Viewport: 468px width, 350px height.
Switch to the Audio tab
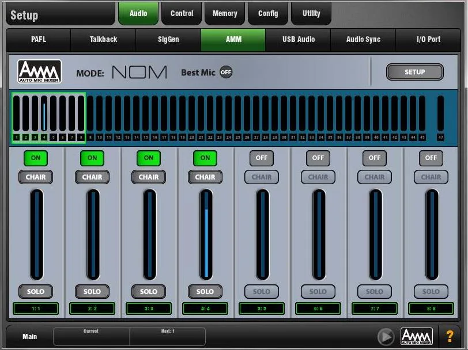pyautogui.click(x=138, y=13)
